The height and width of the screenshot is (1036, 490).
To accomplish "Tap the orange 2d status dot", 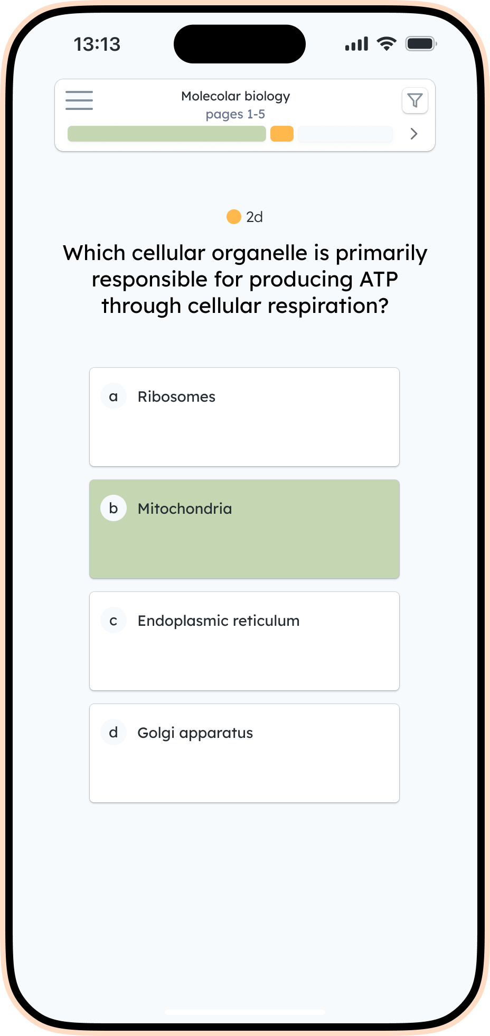I will coord(234,217).
